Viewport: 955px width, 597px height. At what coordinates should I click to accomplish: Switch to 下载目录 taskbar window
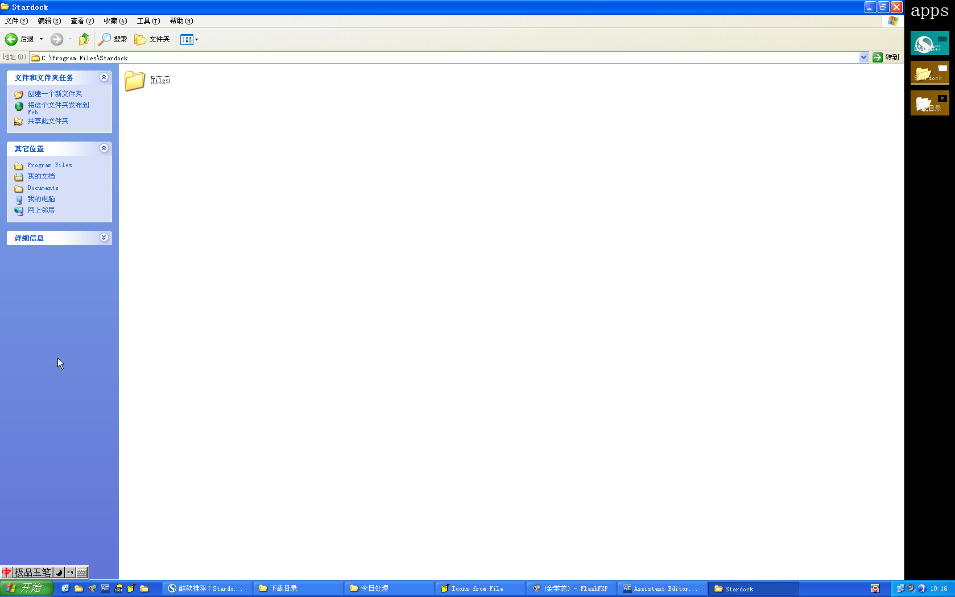point(299,589)
